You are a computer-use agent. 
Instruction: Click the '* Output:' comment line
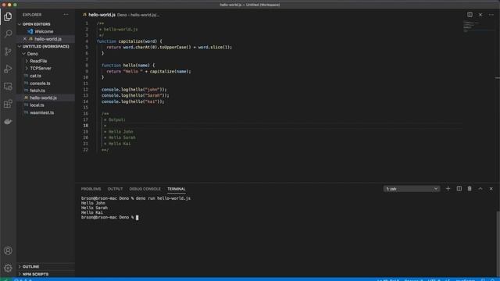coord(115,119)
